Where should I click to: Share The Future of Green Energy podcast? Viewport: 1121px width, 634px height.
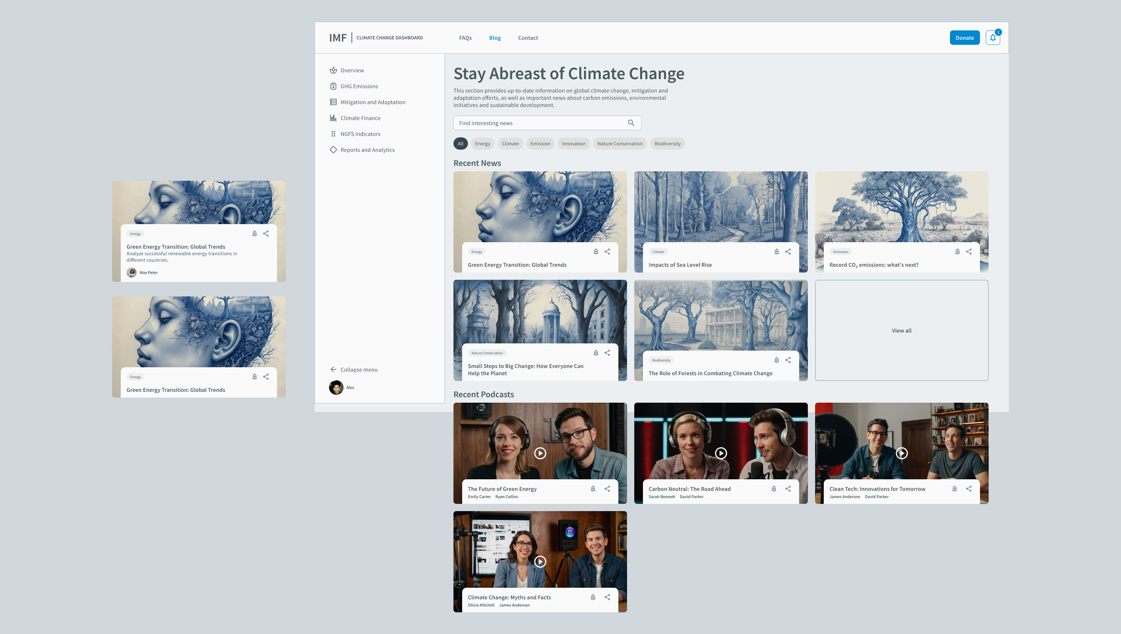click(x=607, y=489)
